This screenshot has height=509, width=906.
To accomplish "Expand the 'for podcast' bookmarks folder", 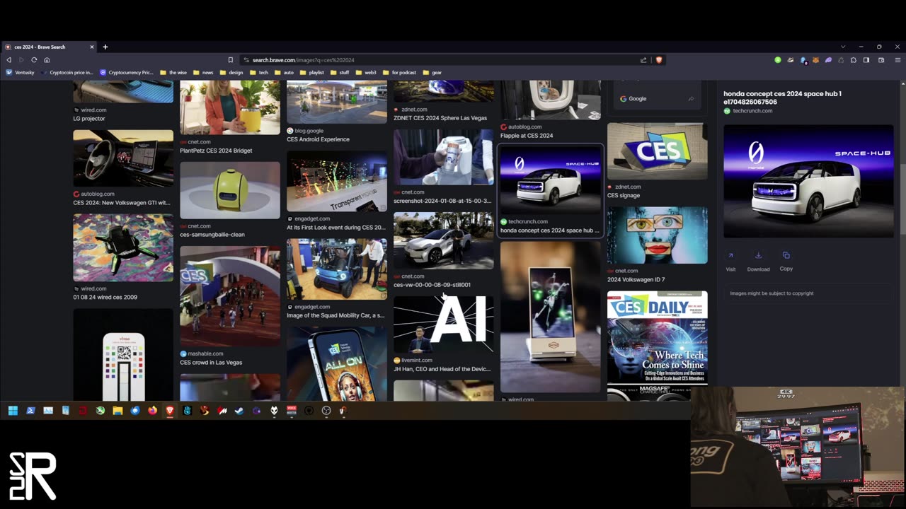I will pyautogui.click(x=399, y=72).
